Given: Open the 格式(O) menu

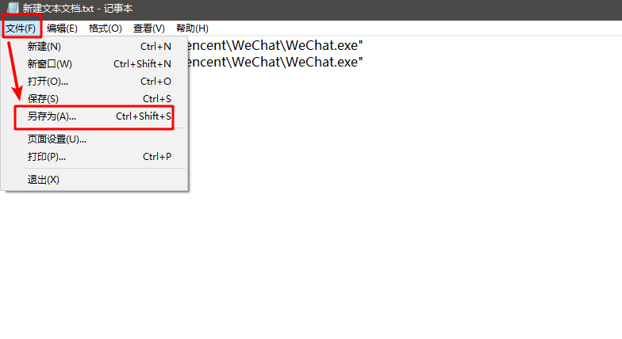Looking at the screenshot, I should pyautogui.click(x=106, y=29).
